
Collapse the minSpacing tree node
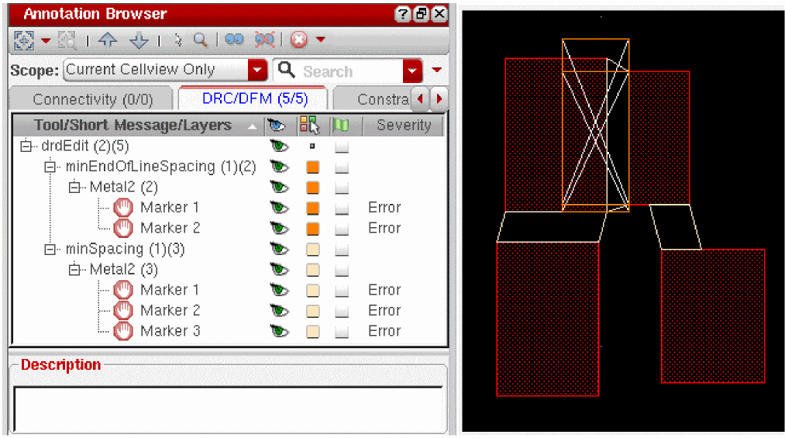[51, 249]
